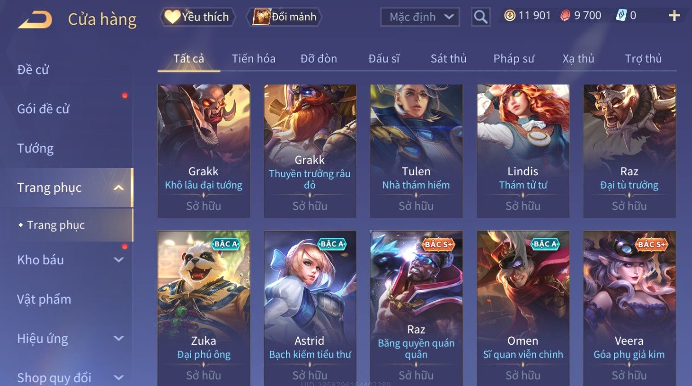Open Yêu thích heart favorites

[198, 17]
